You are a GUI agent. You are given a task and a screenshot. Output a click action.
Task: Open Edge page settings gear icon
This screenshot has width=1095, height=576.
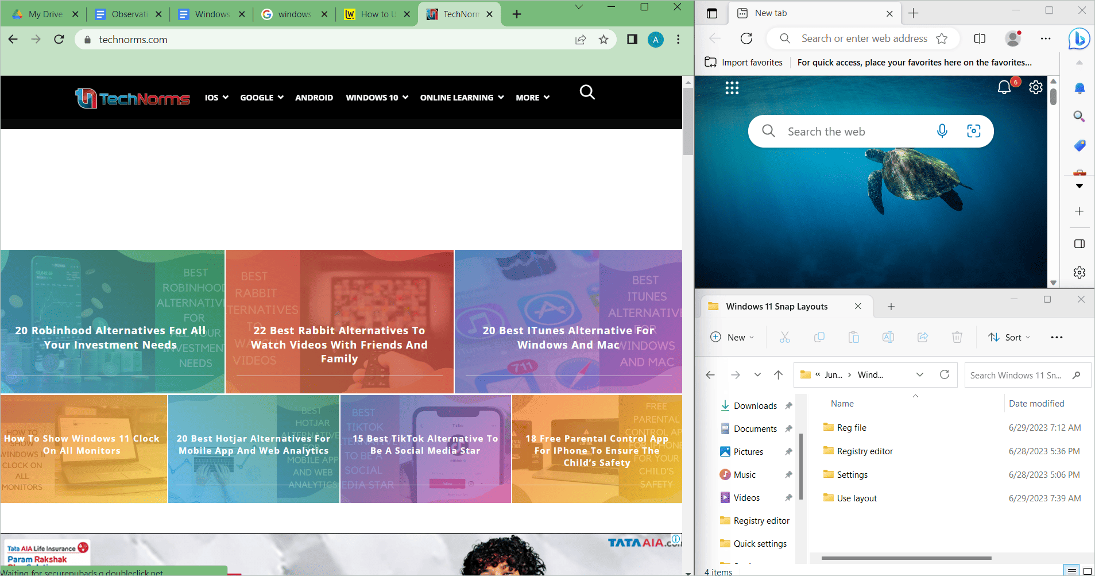point(1035,87)
